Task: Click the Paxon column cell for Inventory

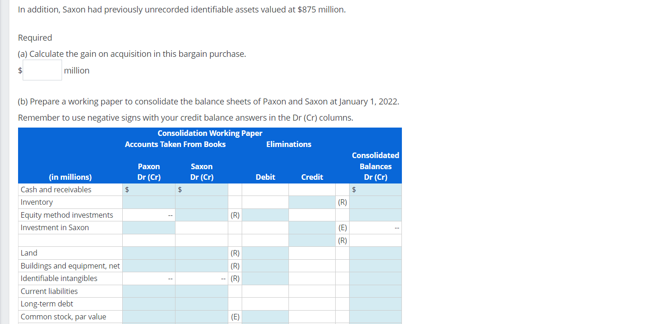Action: pyautogui.click(x=148, y=202)
